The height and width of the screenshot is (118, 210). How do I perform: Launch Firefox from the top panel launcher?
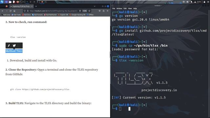point(17,2)
